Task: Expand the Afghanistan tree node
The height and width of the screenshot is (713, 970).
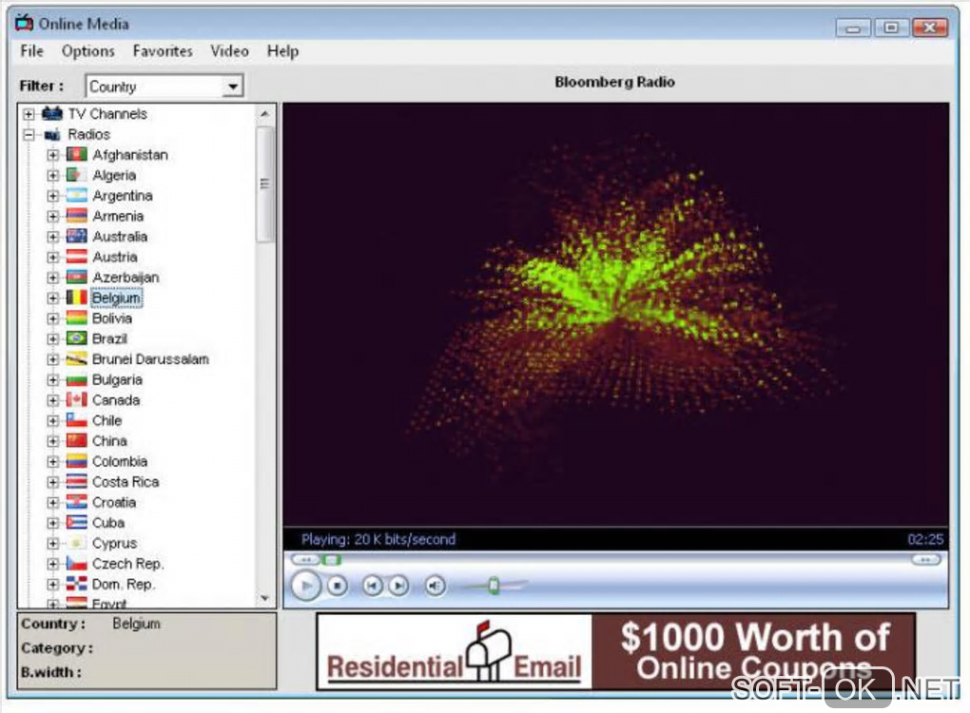Action: point(53,155)
